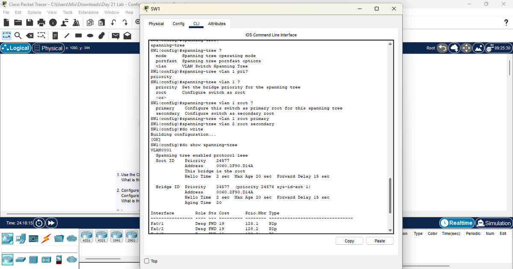Select the Security firewall subcategory icon
This screenshot has width=513, height=269.
(x=59, y=259)
